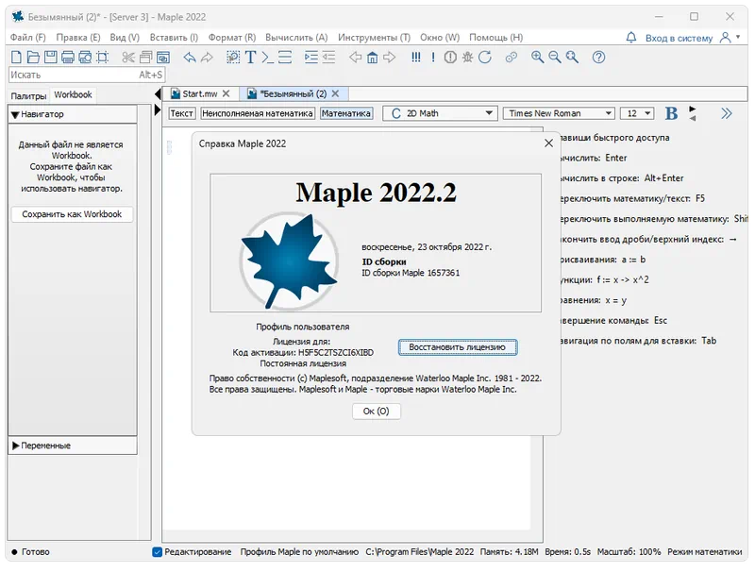Select the Workbook sidebar tab
755x572 pixels.
point(73,94)
